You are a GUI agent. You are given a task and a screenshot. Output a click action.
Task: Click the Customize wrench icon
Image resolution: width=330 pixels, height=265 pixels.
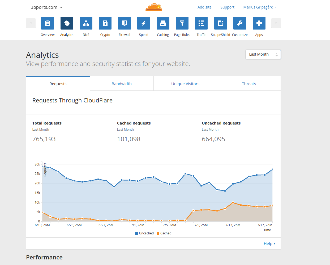pos(240,23)
